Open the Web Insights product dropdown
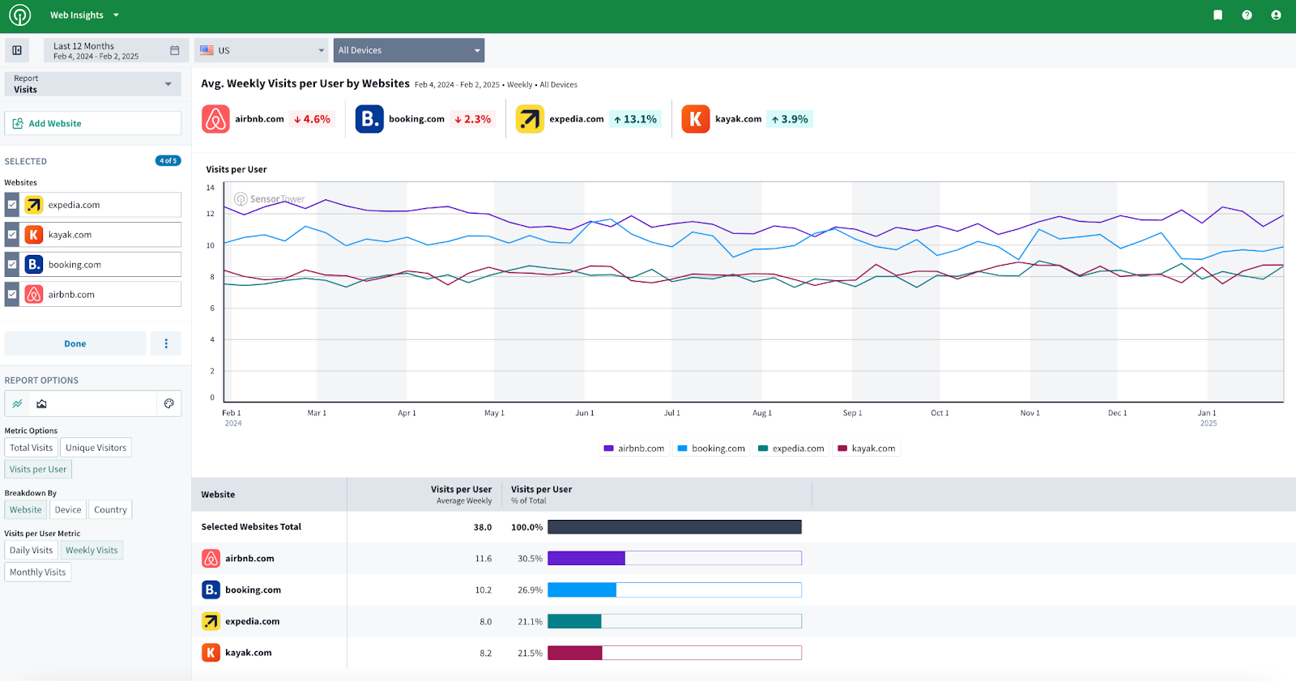The width and height of the screenshot is (1296, 681). coord(84,15)
